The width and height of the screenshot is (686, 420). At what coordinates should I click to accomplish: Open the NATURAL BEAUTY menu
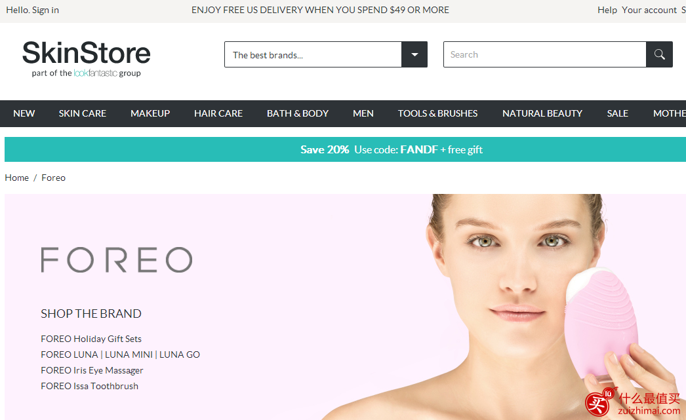(542, 113)
